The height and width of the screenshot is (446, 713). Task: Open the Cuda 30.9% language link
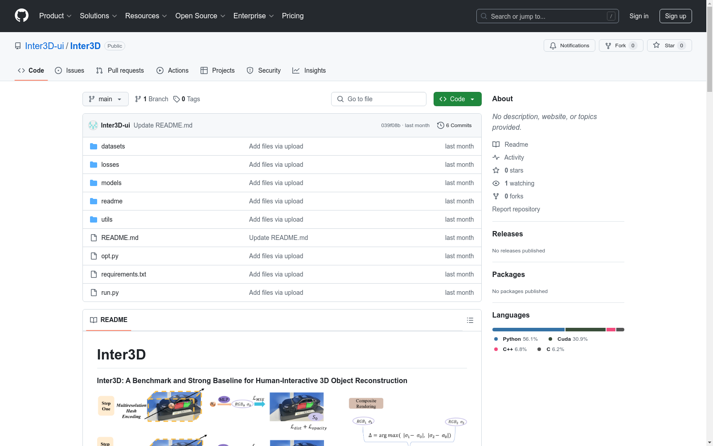568,339
